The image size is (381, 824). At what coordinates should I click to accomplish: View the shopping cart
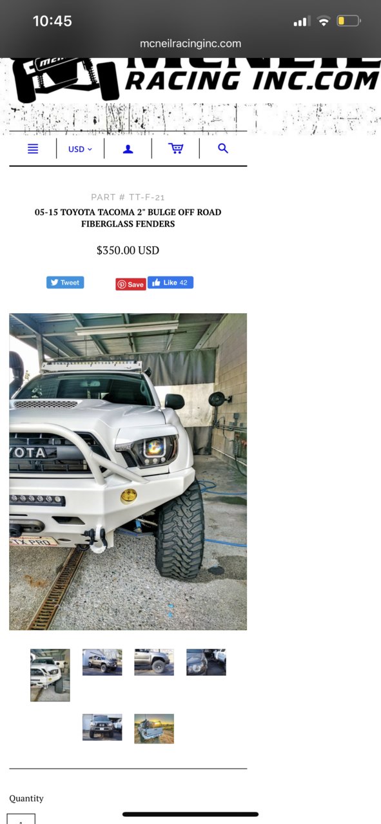pos(175,149)
